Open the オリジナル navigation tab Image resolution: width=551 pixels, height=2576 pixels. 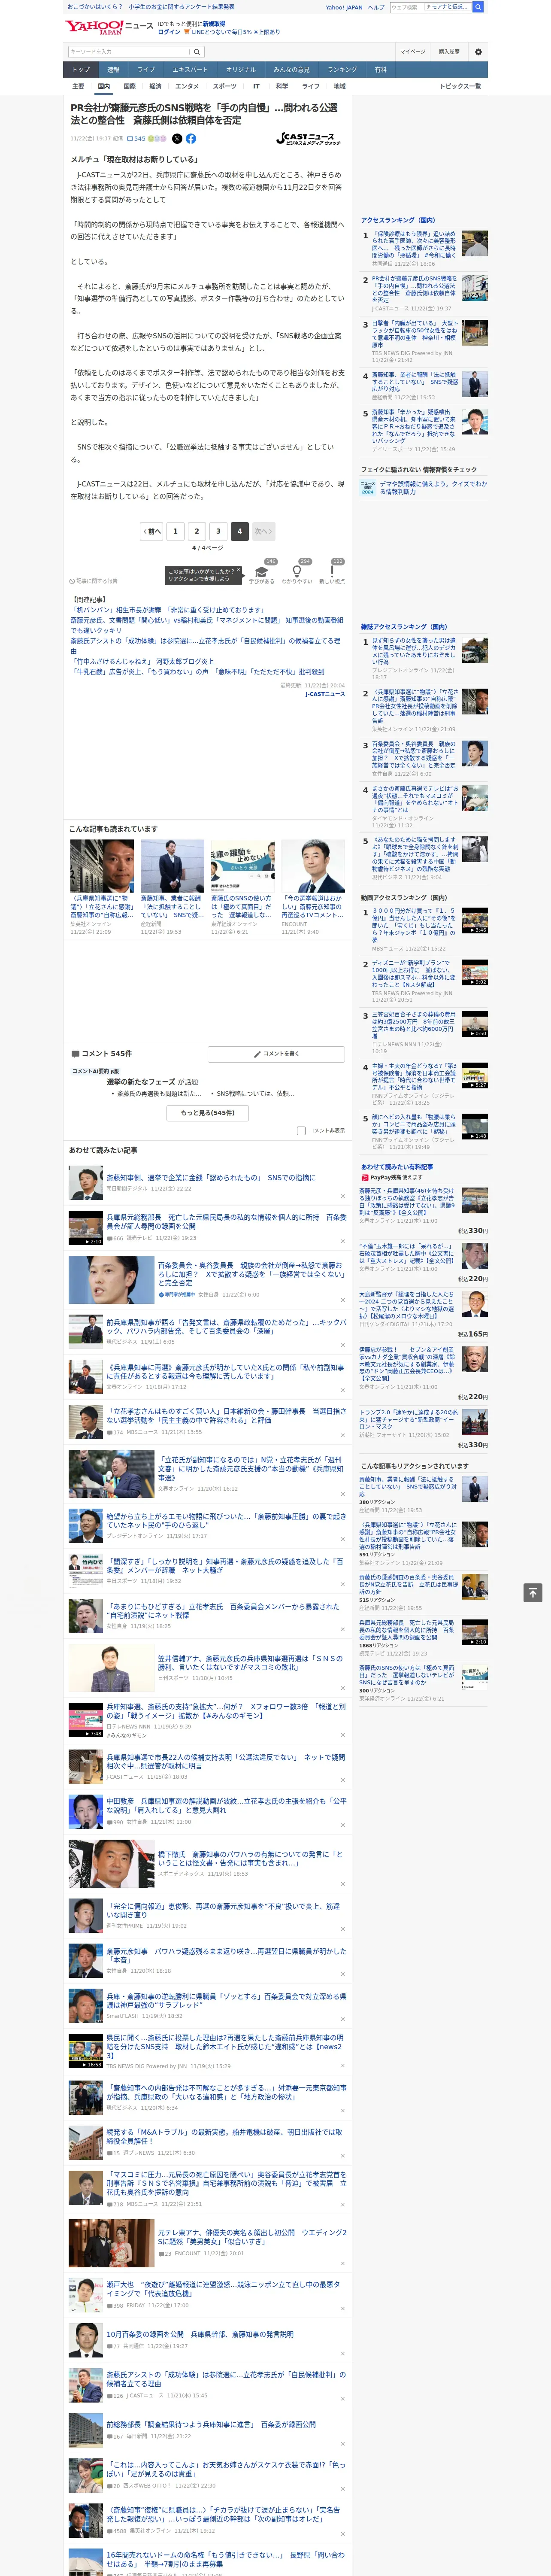tap(241, 69)
